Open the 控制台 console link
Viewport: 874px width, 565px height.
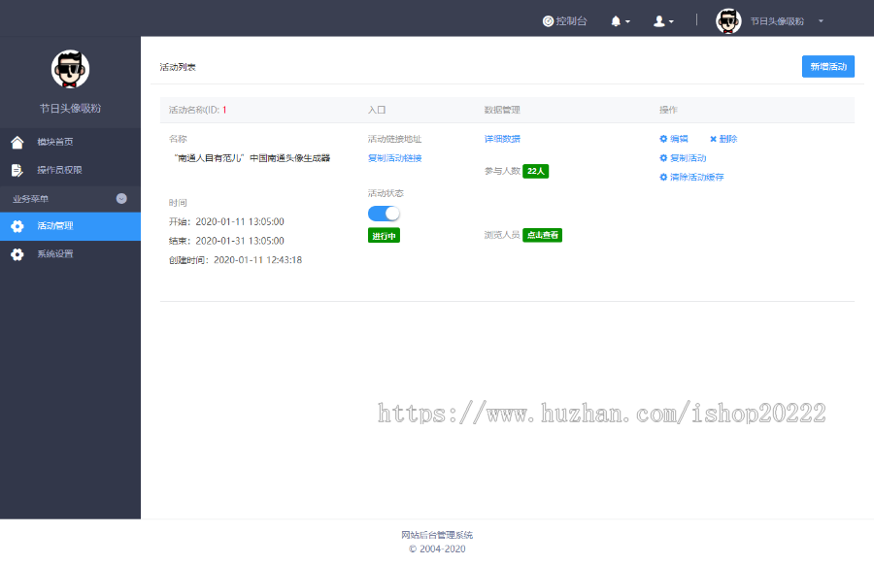coord(564,21)
